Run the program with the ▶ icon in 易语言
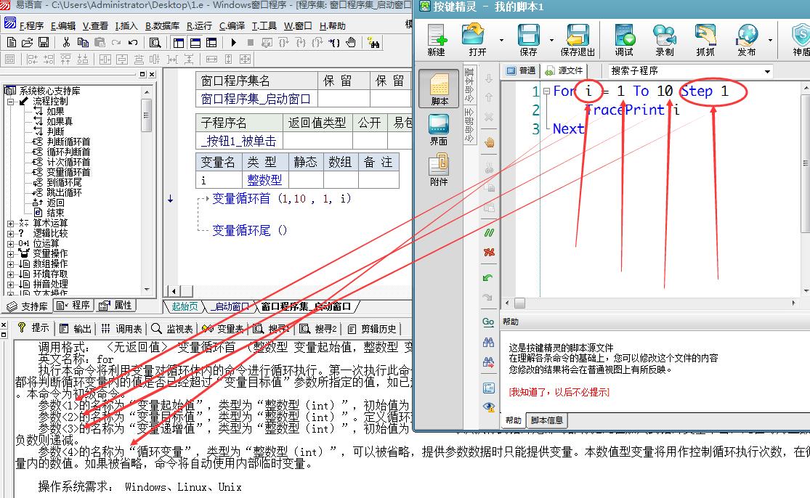810x498 pixels. coord(233,42)
